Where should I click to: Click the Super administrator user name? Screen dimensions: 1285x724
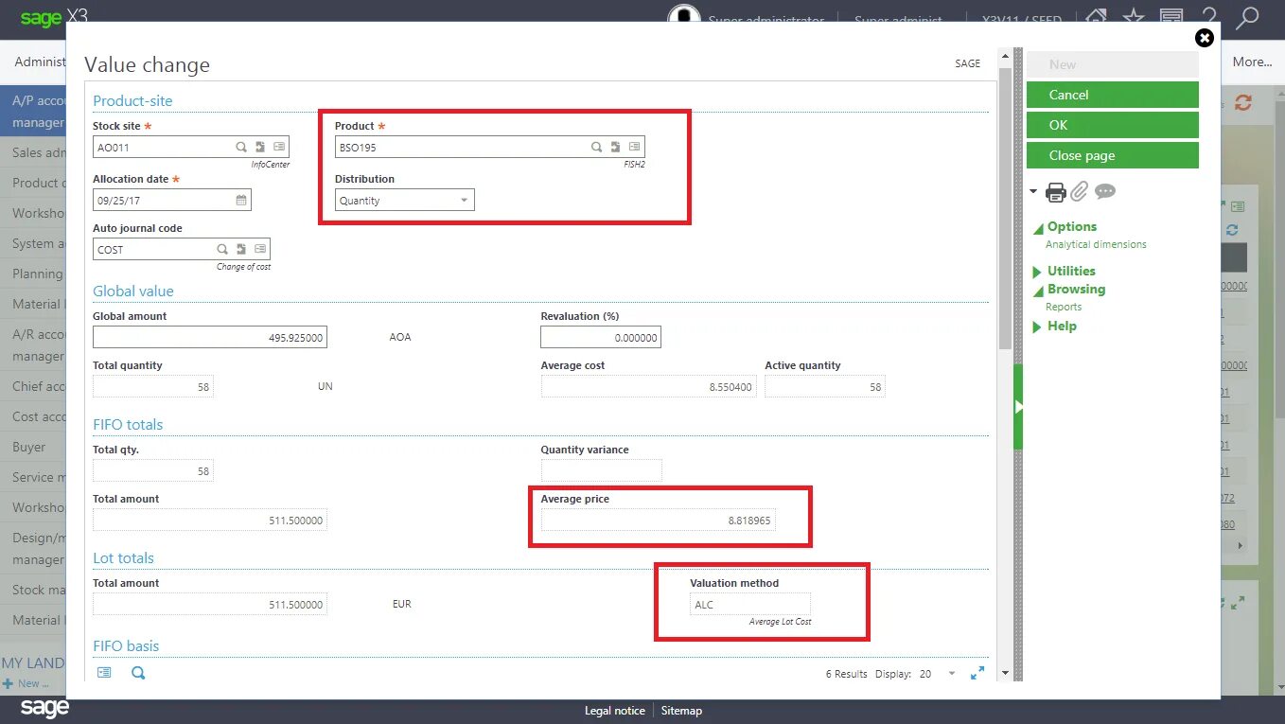(766, 19)
